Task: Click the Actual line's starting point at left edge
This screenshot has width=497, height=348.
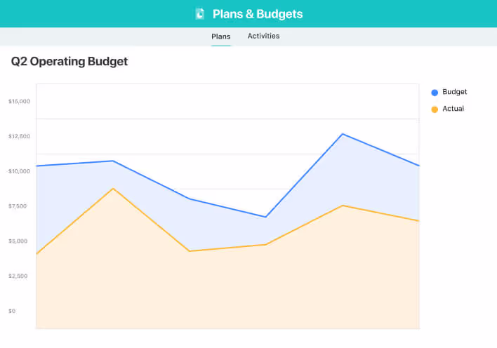Action: tap(37, 253)
